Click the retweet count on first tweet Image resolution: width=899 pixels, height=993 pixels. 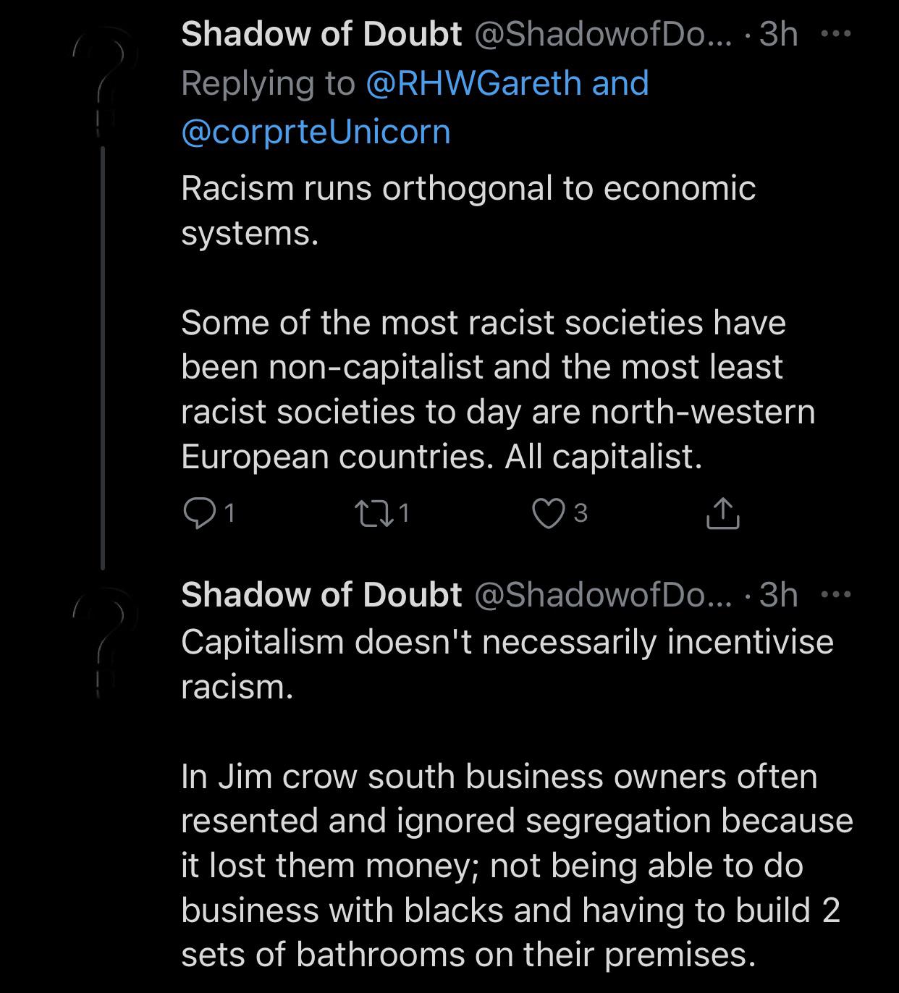pos(404,513)
